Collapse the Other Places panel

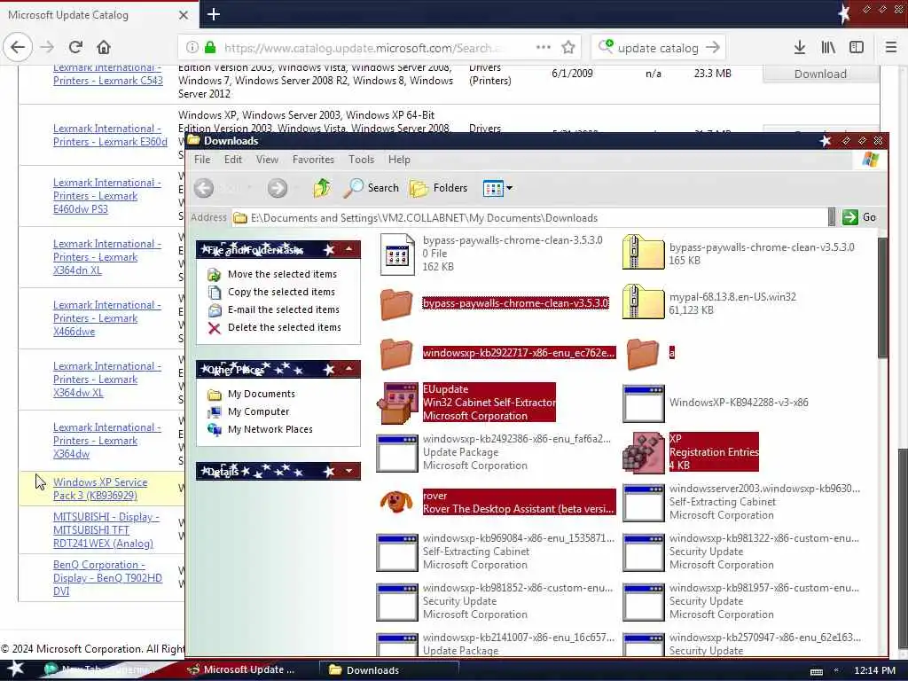[x=349, y=368]
